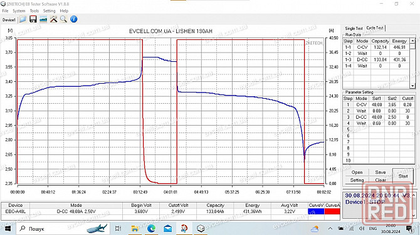Switch to the Cycle Test tab

(x=375, y=27)
